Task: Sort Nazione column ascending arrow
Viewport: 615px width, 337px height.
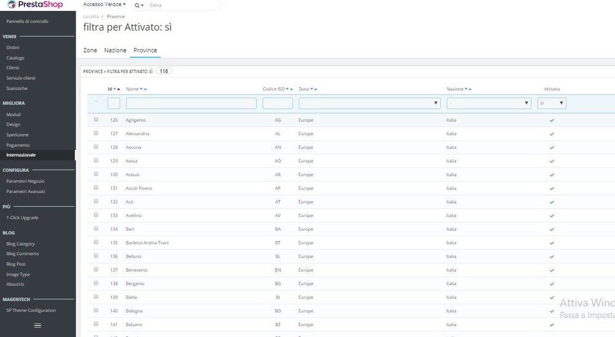Action: coord(470,89)
